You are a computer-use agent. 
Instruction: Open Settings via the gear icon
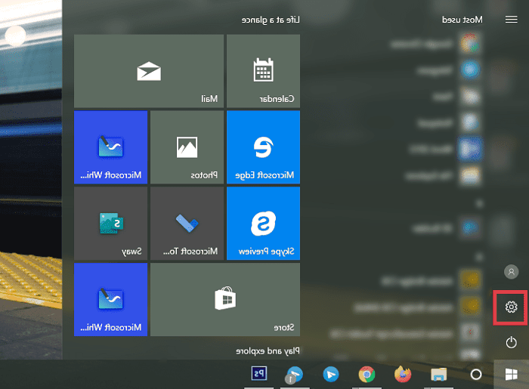pyautogui.click(x=511, y=307)
